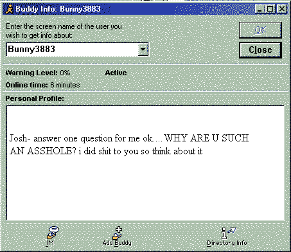Viewport: 291px width, 252px height.
Task: Close the Buddy Info dialog with Close button
Action: [x=260, y=50]
